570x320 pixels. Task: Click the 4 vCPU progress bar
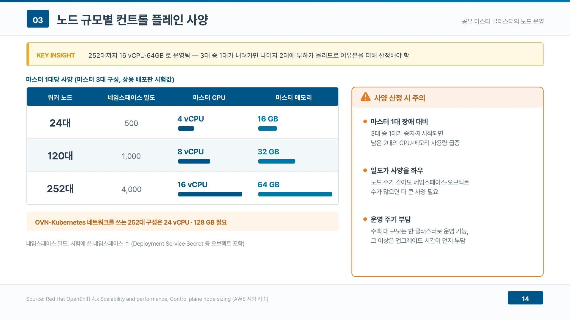[186, 129]
